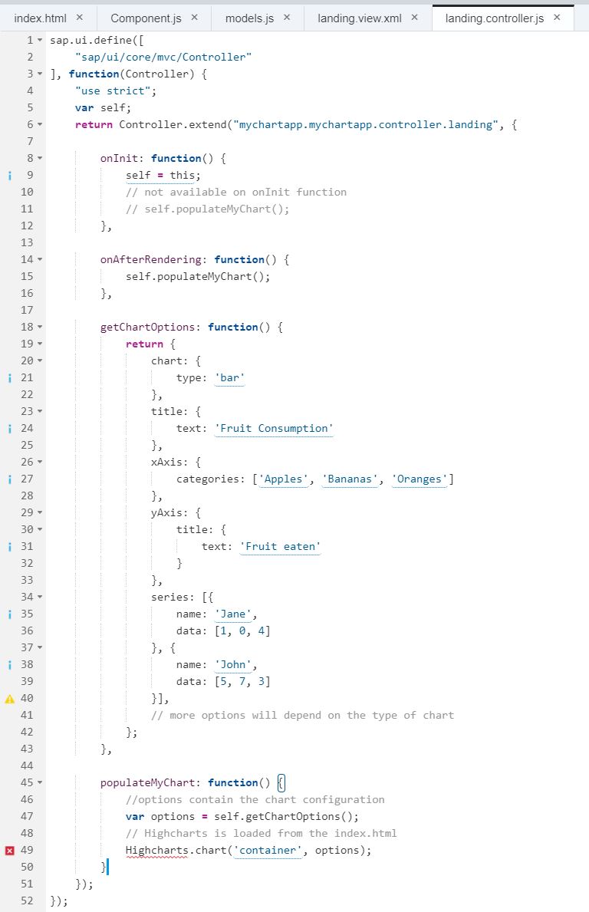
Task: Fold the getChartOptions function at line 18
Action: point(40,328)
